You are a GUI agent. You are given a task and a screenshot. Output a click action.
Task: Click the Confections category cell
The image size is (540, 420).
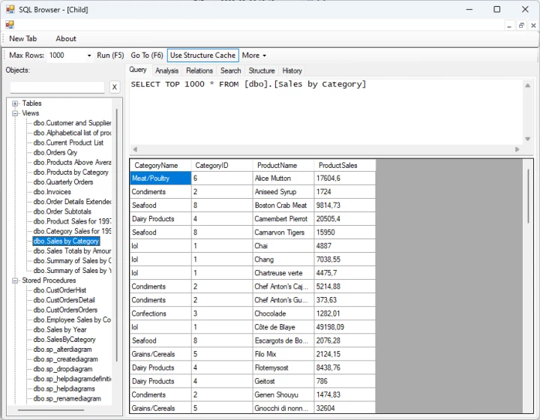click(x=160, y=314)
